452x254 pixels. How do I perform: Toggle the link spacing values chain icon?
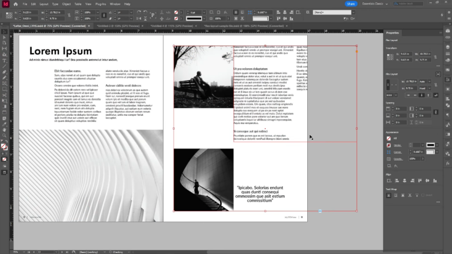pos(436,112)
